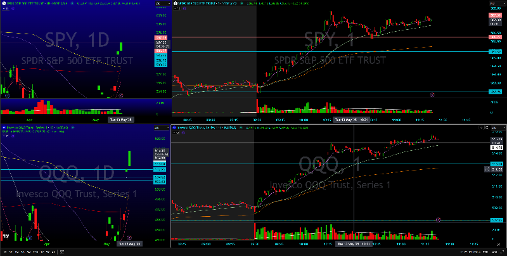
Task: Click purple legend icon in QQQ 1-minute chart
Action: coord(183,132)
